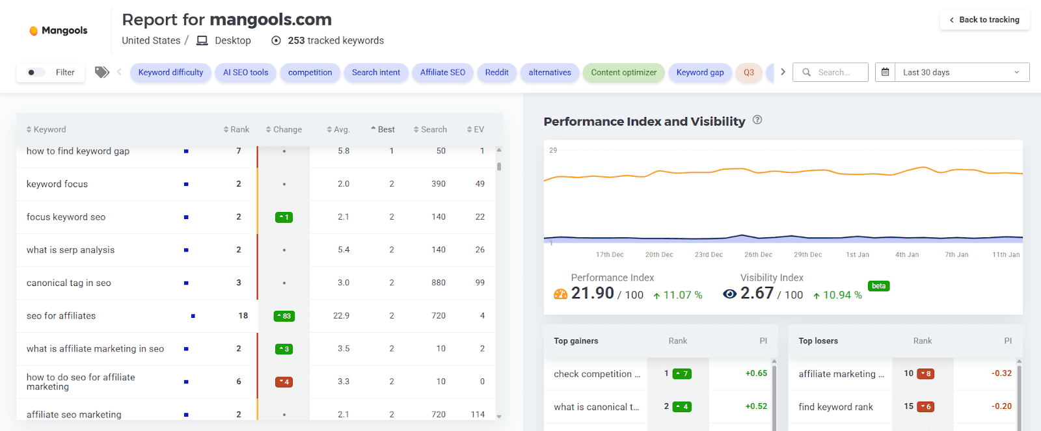This screenshot has width=1041, height=431.
Task: Select the AI SEO tools tag
Action: (245, 73)
